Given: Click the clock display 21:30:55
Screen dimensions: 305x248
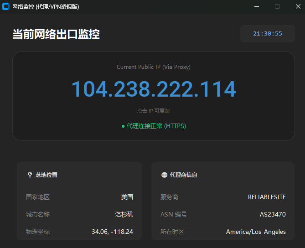Looking at the screenshot, I should [268, 34].
